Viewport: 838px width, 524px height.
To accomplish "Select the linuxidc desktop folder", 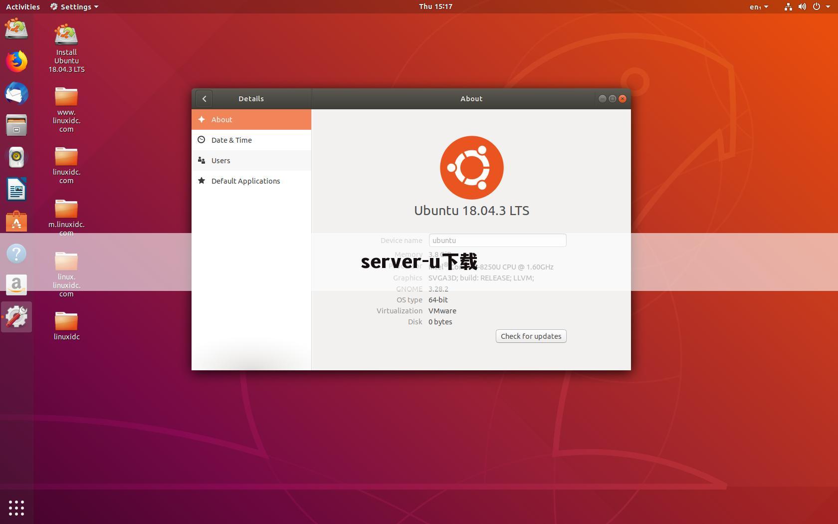I will click(66, 326).
